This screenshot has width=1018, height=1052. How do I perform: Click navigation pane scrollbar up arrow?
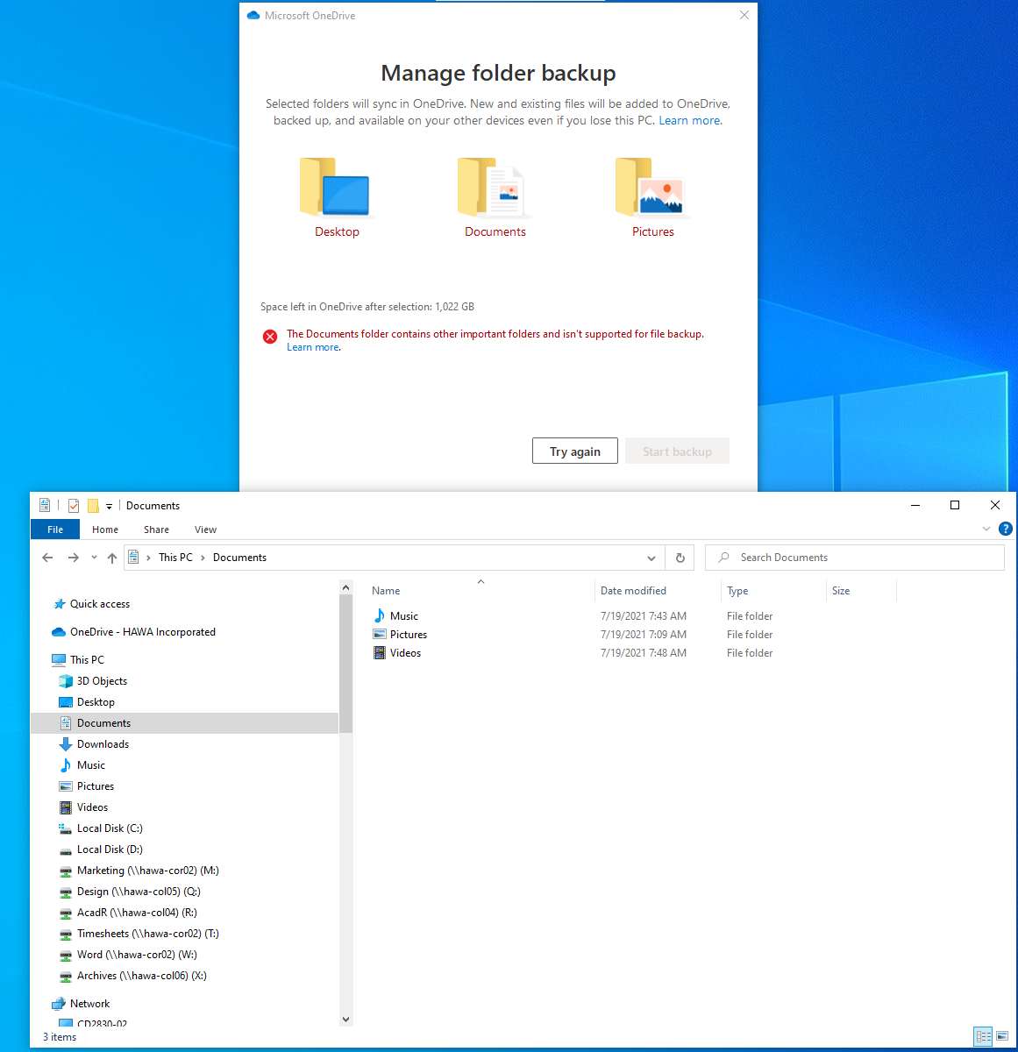point(345,587)
